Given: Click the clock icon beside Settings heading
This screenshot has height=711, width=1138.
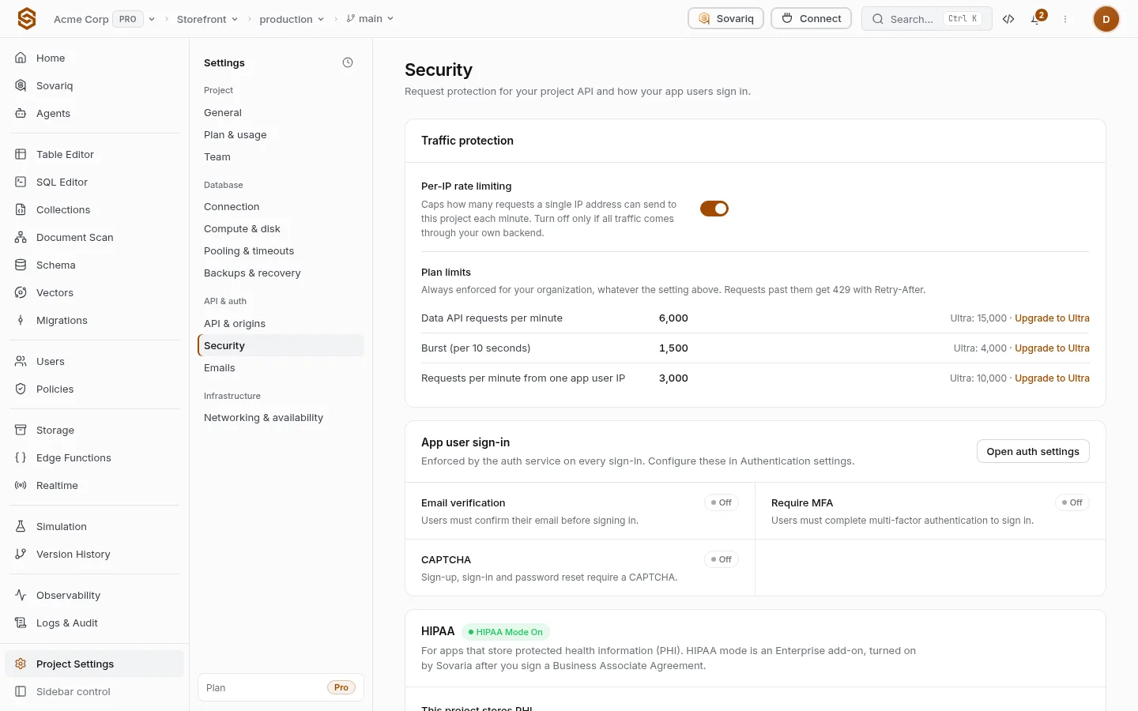Looking at the screenshot, I should [348, 62].
